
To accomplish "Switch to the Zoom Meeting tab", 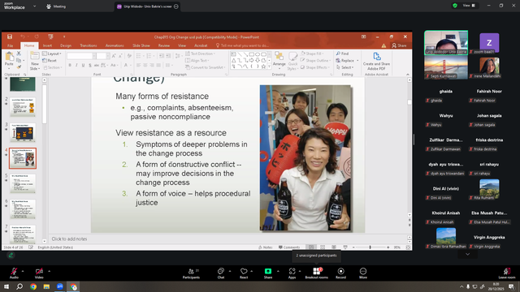I will (x=56, y=6).
